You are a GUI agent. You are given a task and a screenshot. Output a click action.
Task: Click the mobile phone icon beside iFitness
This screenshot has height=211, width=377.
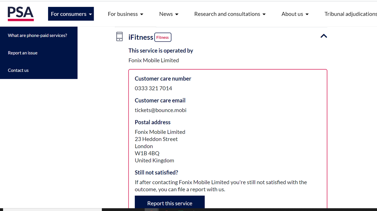119,36
